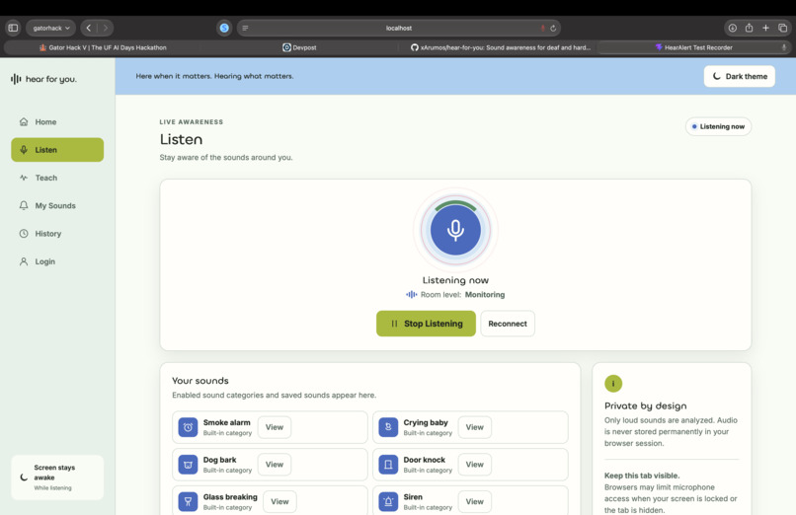Click the Listening now status badge
The height and width of the screenshot is (515, 796).
(x=718, y=126)
